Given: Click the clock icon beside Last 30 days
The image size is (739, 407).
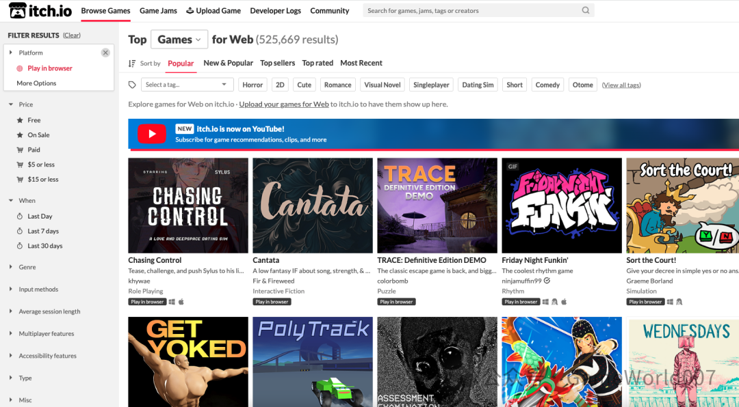Looking at the screenshot, I should pos(20,246).
